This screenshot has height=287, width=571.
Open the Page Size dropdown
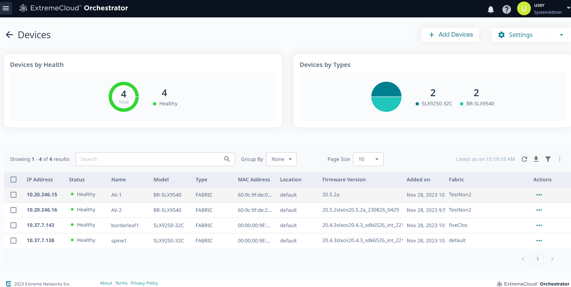click(368, 159)
